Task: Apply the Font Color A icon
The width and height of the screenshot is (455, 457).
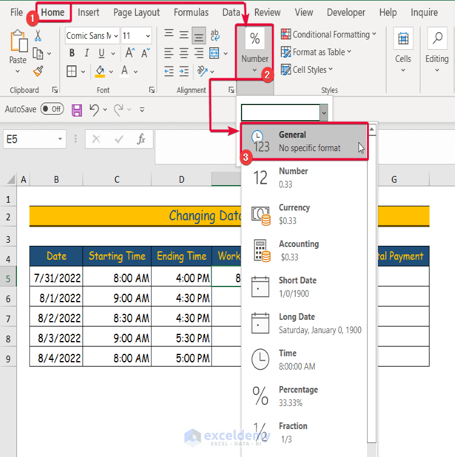Action: [125, 71]
